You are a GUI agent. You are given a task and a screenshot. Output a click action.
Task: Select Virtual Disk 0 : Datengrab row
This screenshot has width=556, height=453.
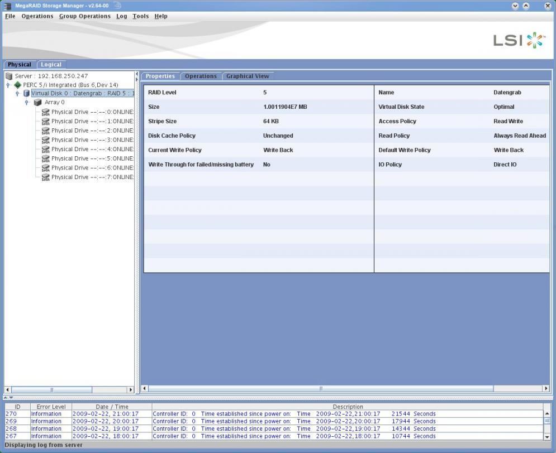pos(83,93)
